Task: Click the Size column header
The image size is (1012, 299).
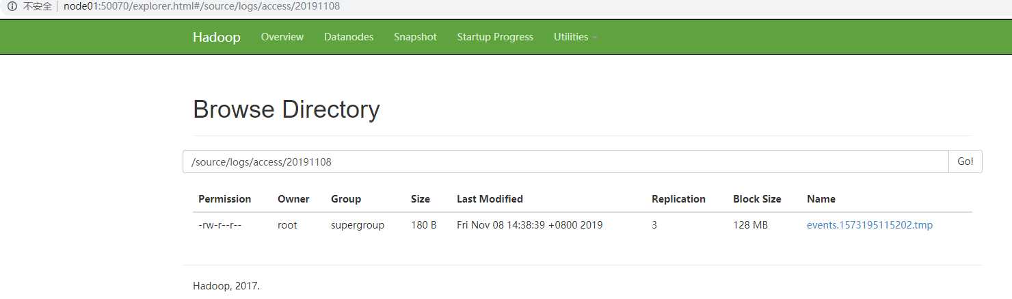Action: pyautogui.click(x=421, y=199)
